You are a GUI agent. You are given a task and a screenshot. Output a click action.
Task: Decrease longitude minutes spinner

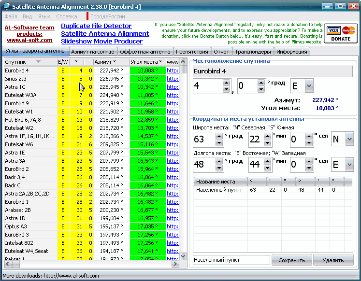click(x=267, y=168)
